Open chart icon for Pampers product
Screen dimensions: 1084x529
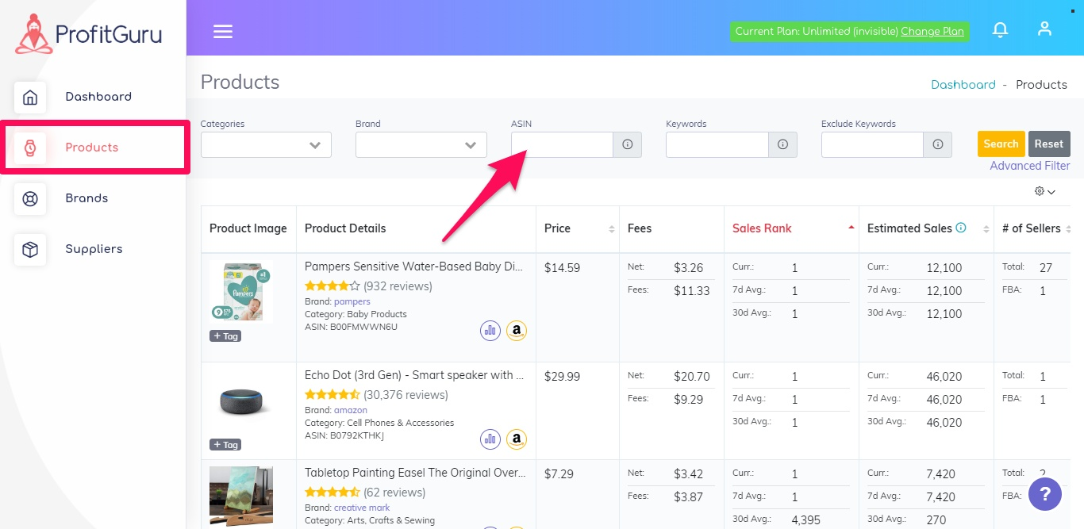pyautogui.click(x=490, y=330)
